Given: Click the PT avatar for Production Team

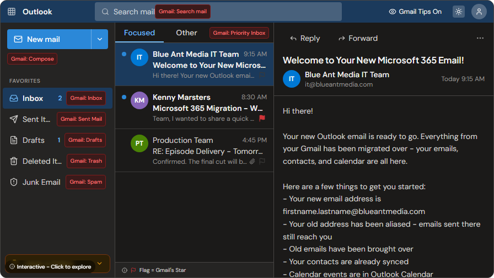Looking at the screenshot, I should pyautogui.click(x=139, y=143).
